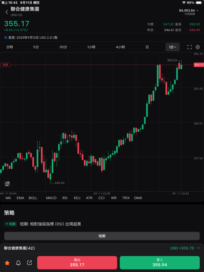Turn on the RSI indicator
This screenshot has height=272, width=204.
point(65,198)
